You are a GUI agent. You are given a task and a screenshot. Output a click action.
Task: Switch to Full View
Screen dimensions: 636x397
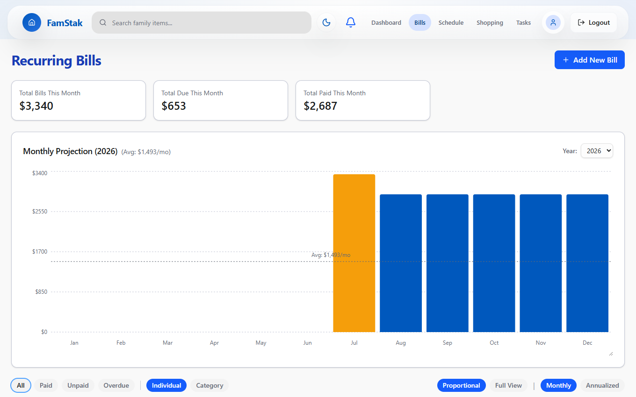click(x=508, y=385)
